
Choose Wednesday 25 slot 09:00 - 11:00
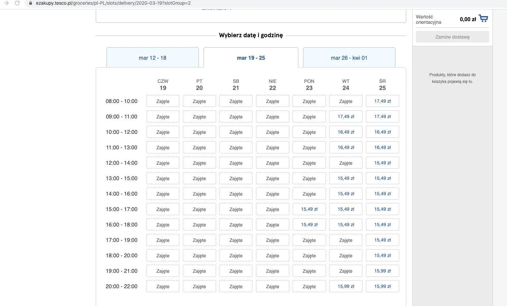pos(382,116)
